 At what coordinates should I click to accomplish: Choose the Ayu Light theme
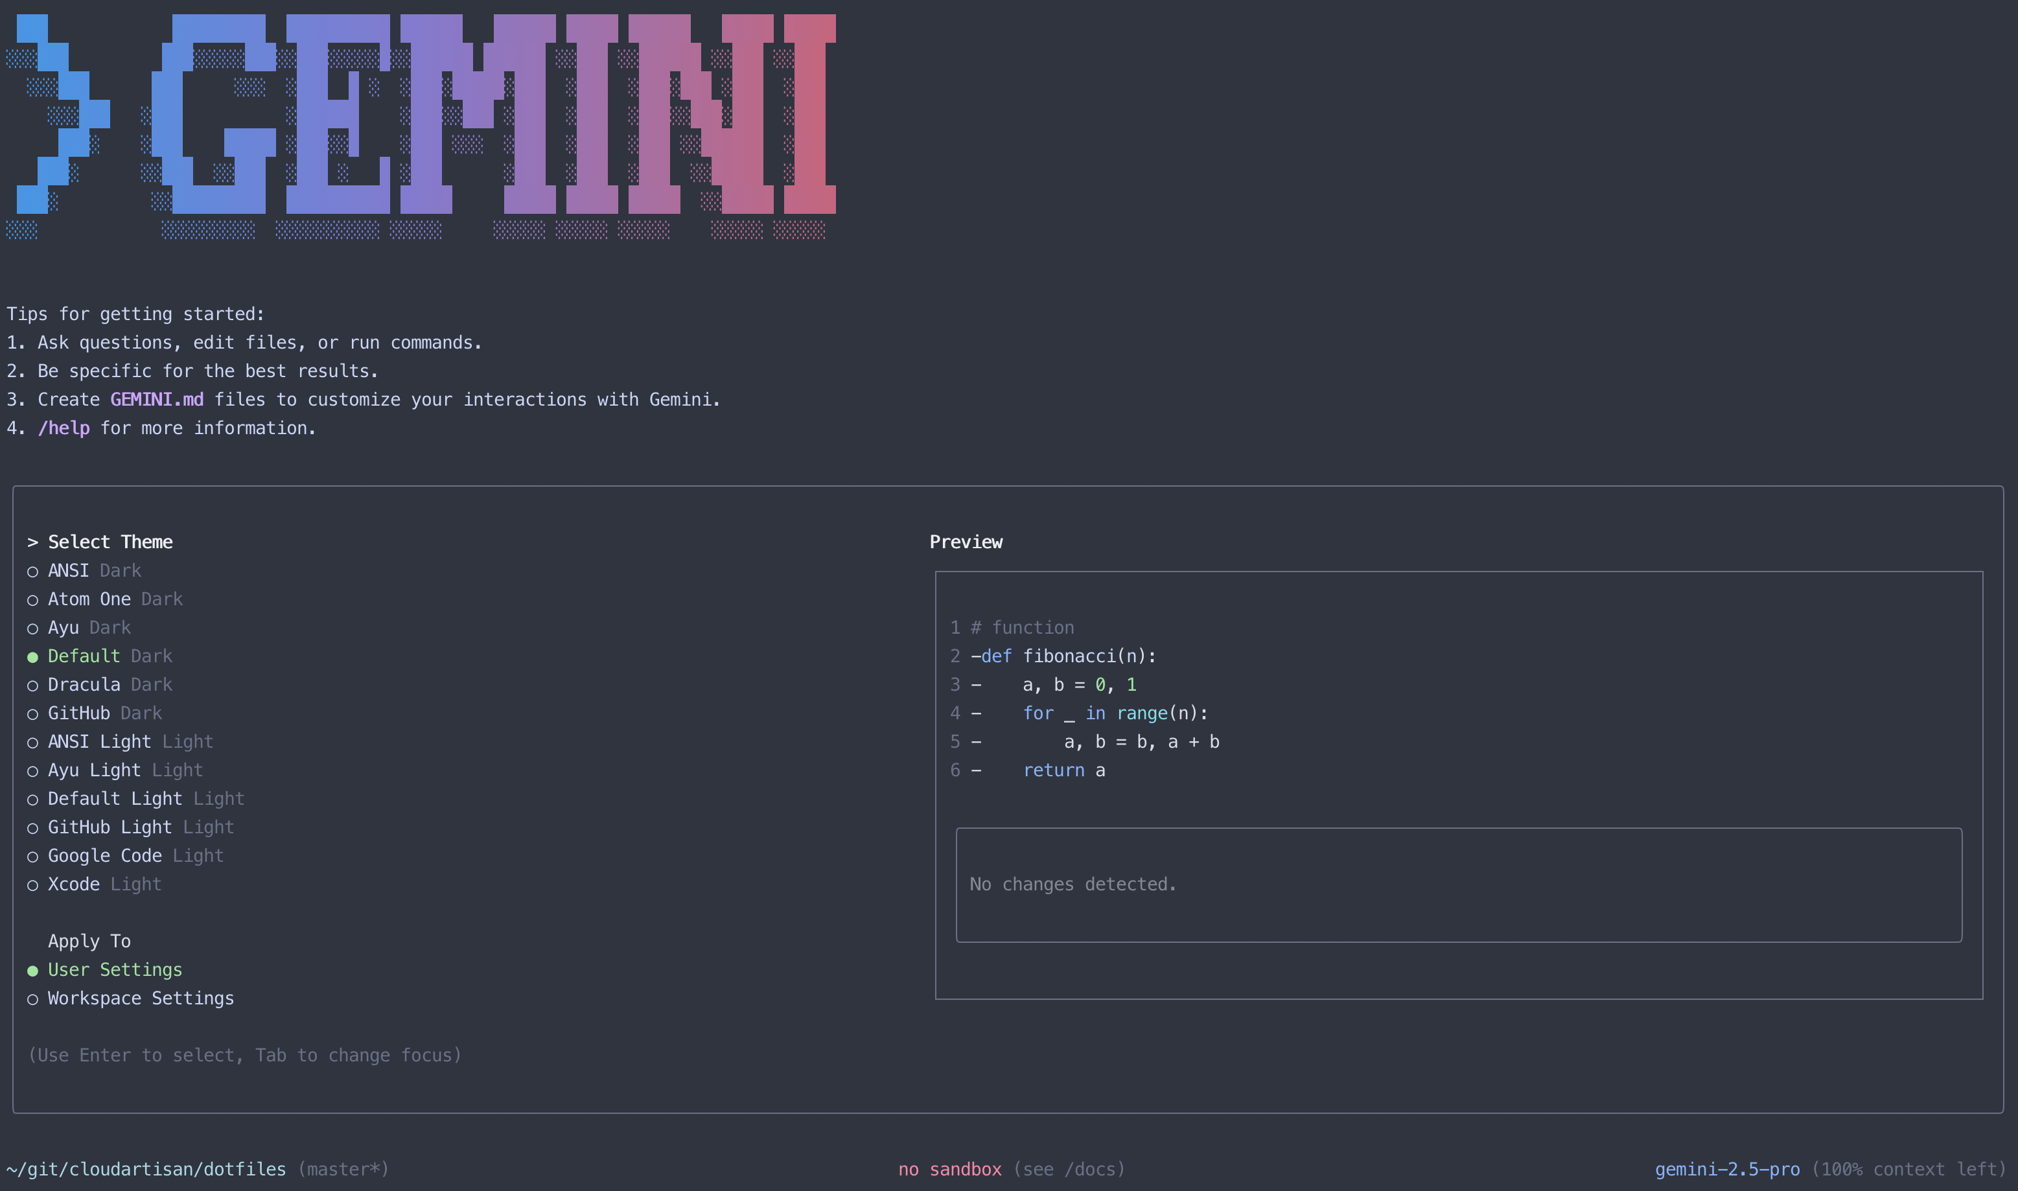point(115,770)
